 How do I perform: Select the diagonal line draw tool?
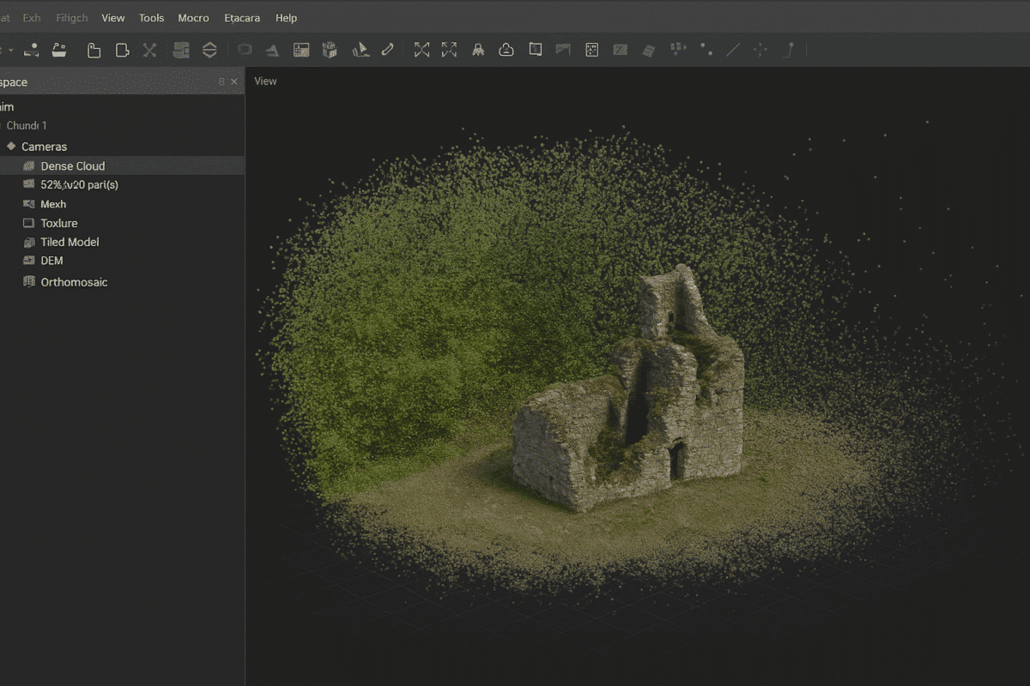[733, 50]
